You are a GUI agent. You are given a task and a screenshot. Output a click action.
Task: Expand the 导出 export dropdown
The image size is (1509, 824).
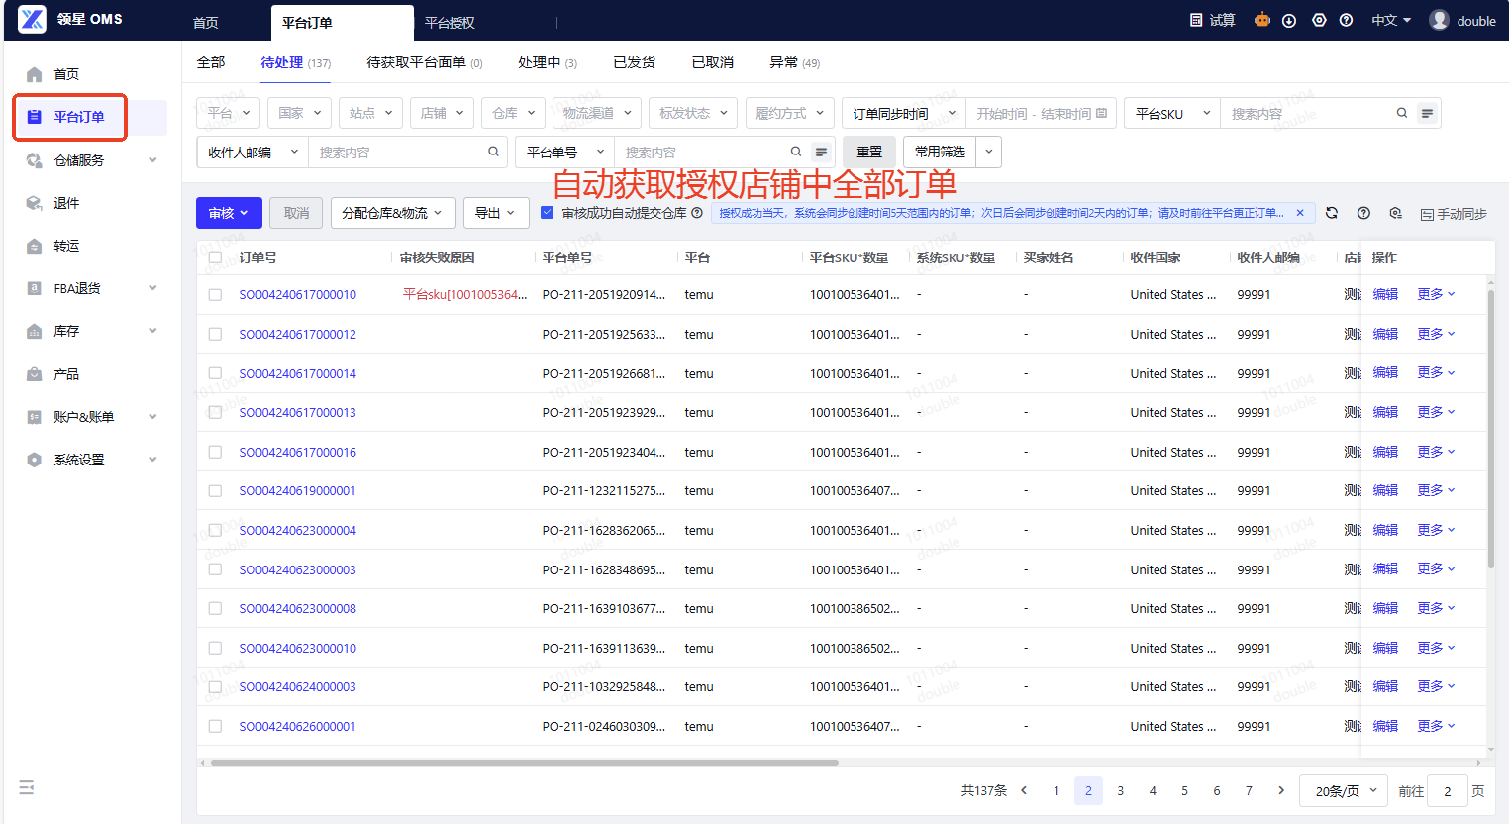point(495,213)
